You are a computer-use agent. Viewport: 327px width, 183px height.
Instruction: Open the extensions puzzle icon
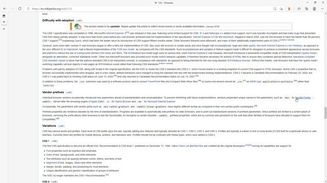pos(299,9)
